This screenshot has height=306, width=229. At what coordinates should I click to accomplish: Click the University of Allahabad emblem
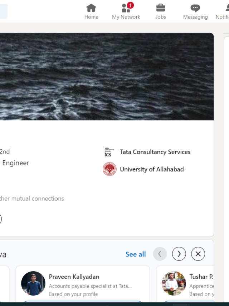[109, 169]
